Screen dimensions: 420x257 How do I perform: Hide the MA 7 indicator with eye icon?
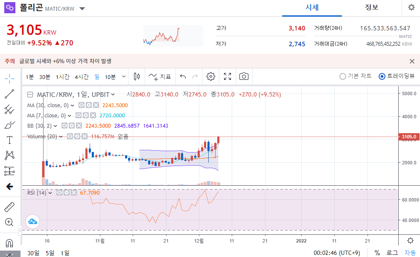(x=79, y=116)
